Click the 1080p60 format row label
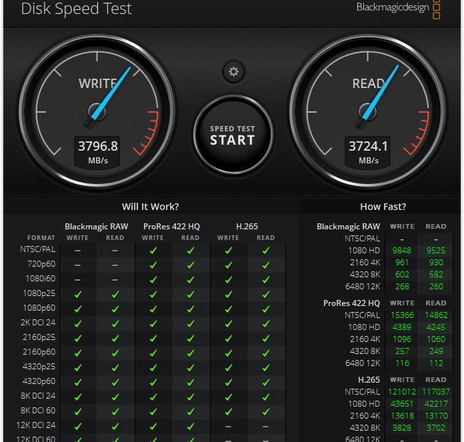 39,308
